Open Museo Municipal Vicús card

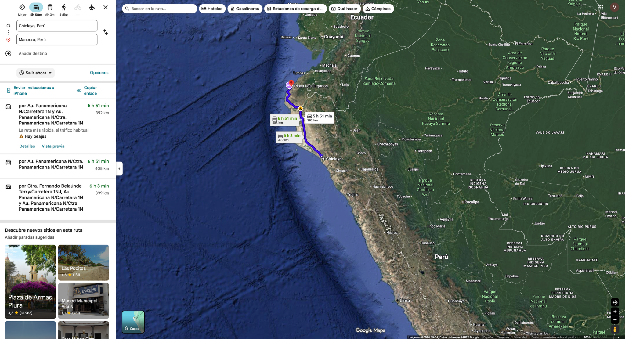coord(84,301)
